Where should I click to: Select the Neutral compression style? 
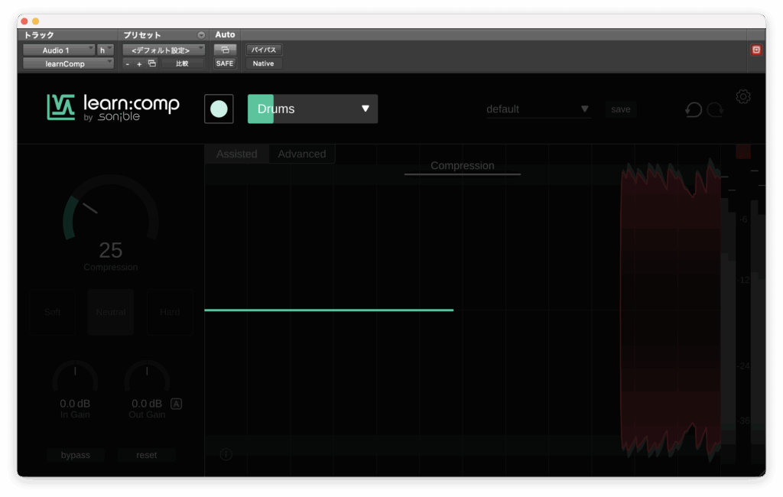[111, 312]
